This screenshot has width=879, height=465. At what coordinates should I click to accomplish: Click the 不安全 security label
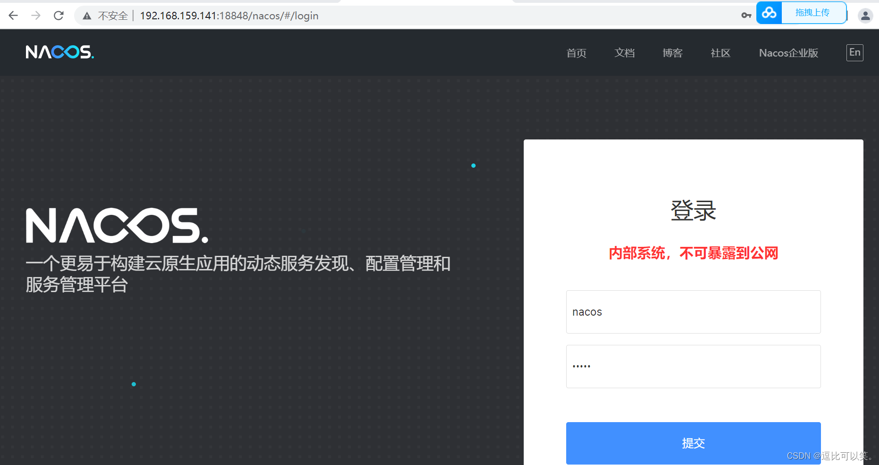click(113, 16)
